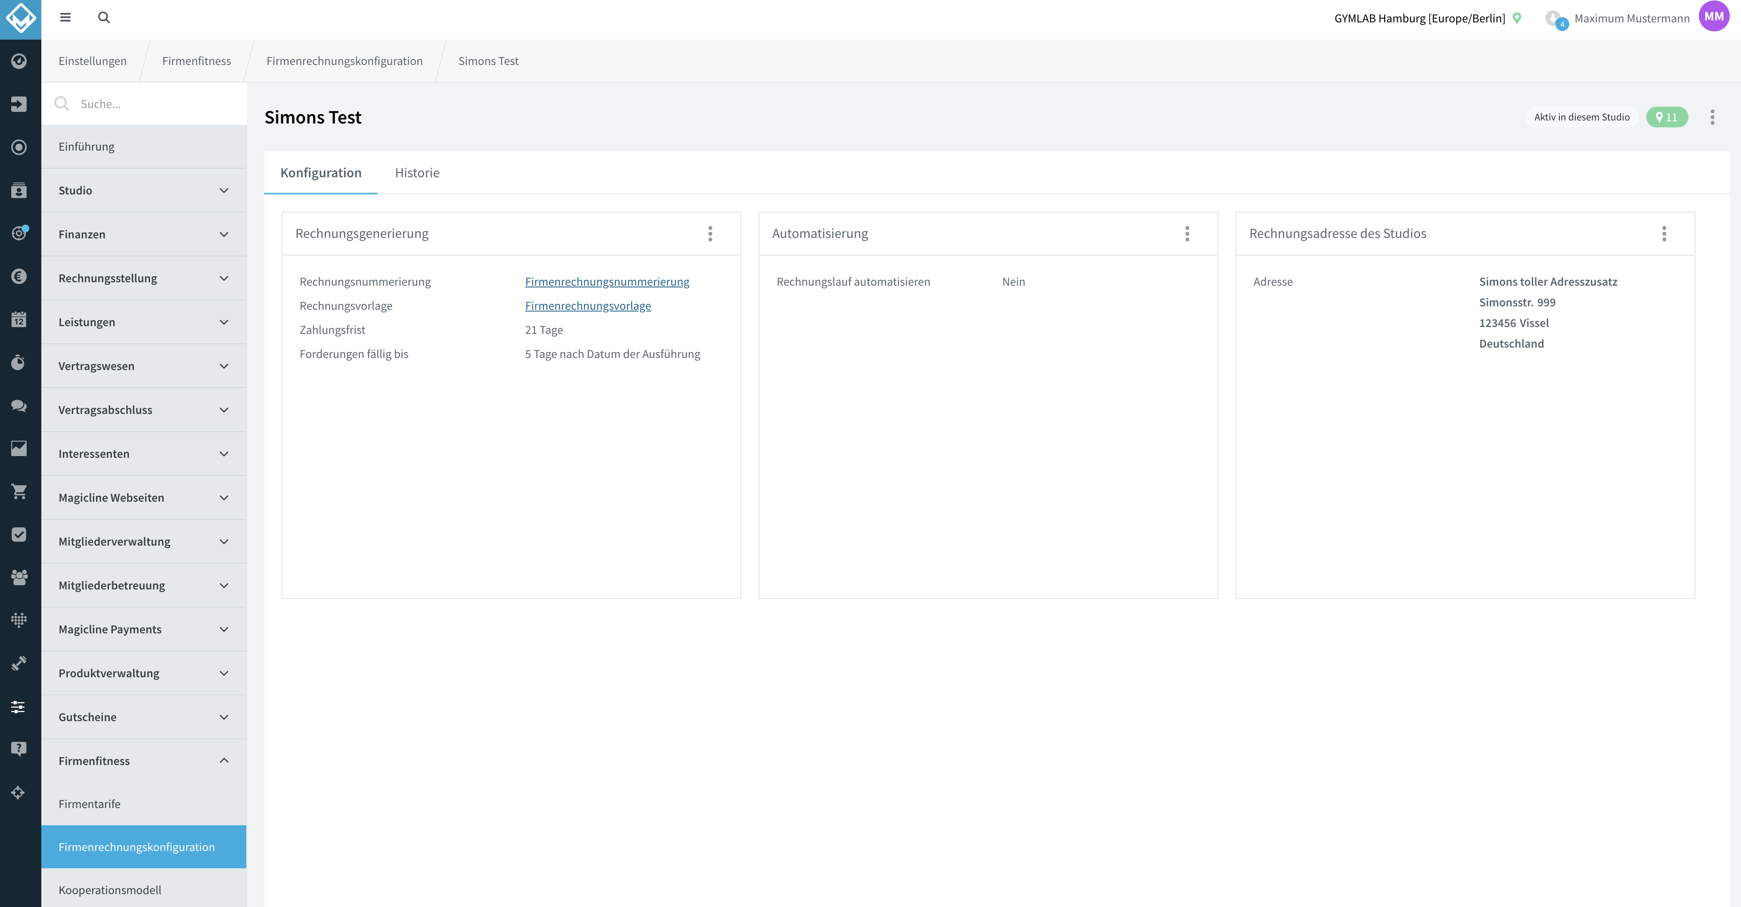Expand the Gutscheine section
This screenshot has height=907, width=1741.
(x=144, y=717)
